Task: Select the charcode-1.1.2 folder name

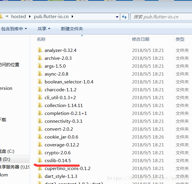Action: 60,90
